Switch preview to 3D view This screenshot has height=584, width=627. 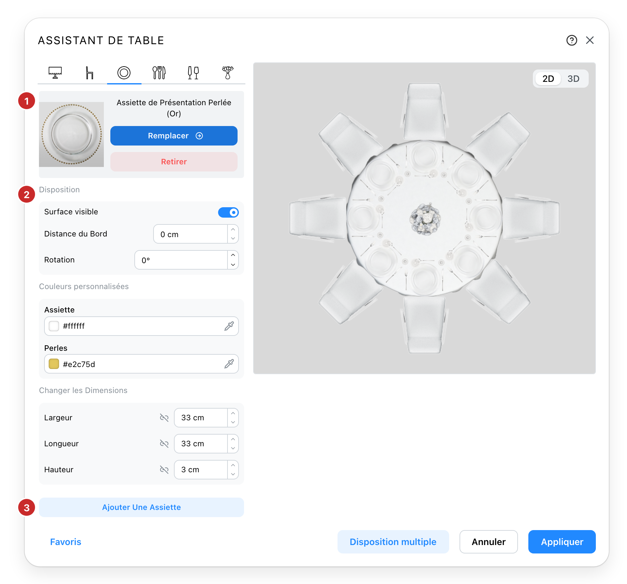pyautogui.click(x=573, y=79)
